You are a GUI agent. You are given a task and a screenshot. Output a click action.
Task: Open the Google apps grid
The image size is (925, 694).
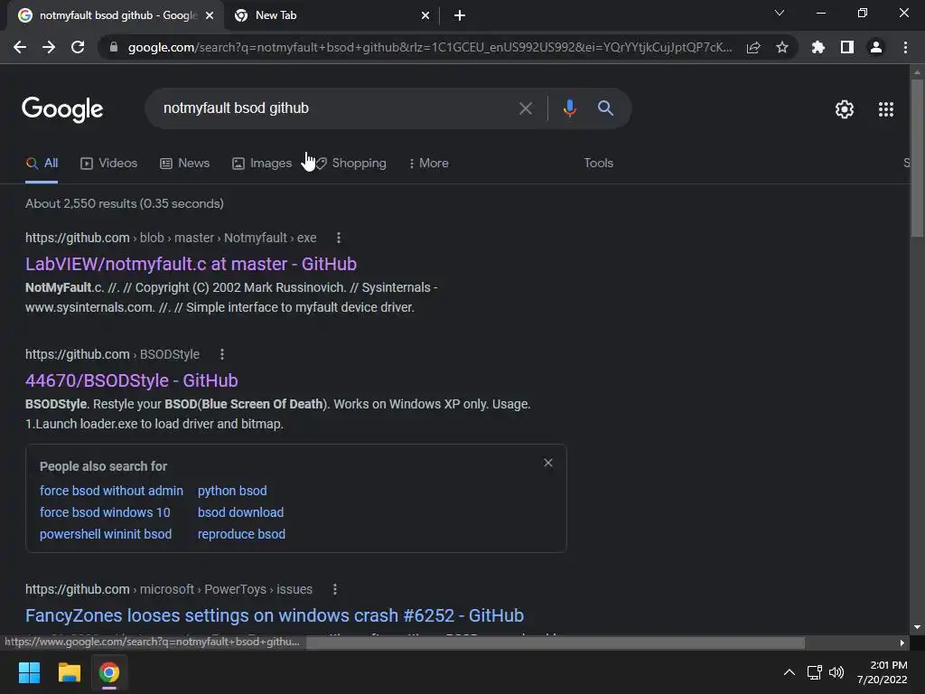(886, 109)
